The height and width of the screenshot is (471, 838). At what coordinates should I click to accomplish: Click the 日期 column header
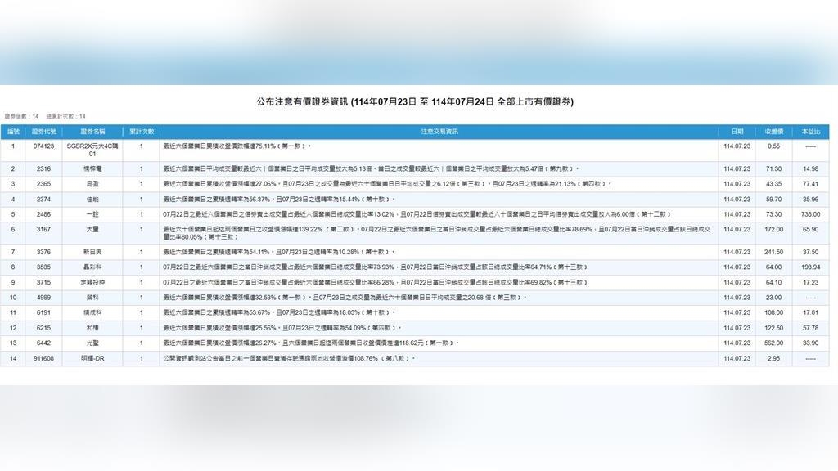click(x=737, y=132)
